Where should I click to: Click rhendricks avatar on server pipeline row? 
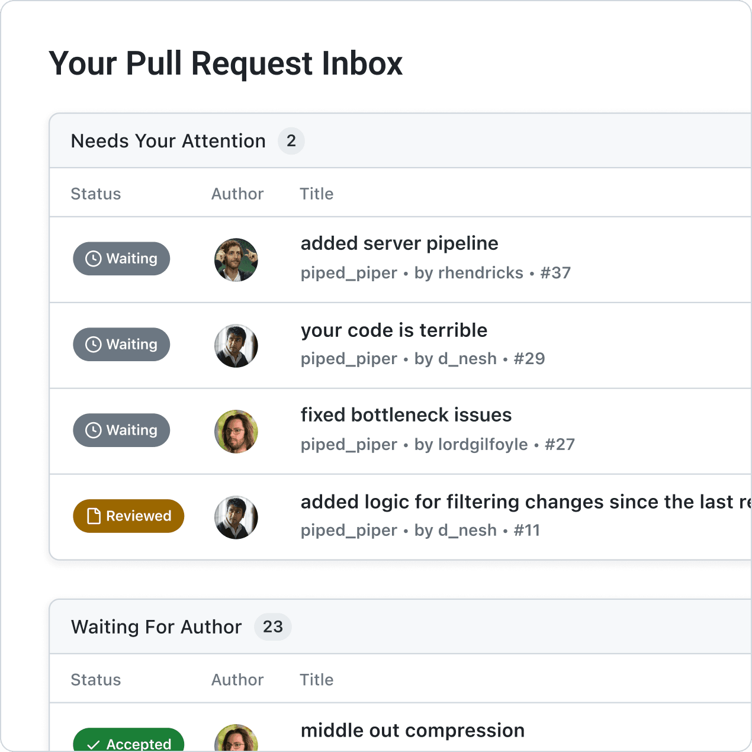click(x=236, y=260)
